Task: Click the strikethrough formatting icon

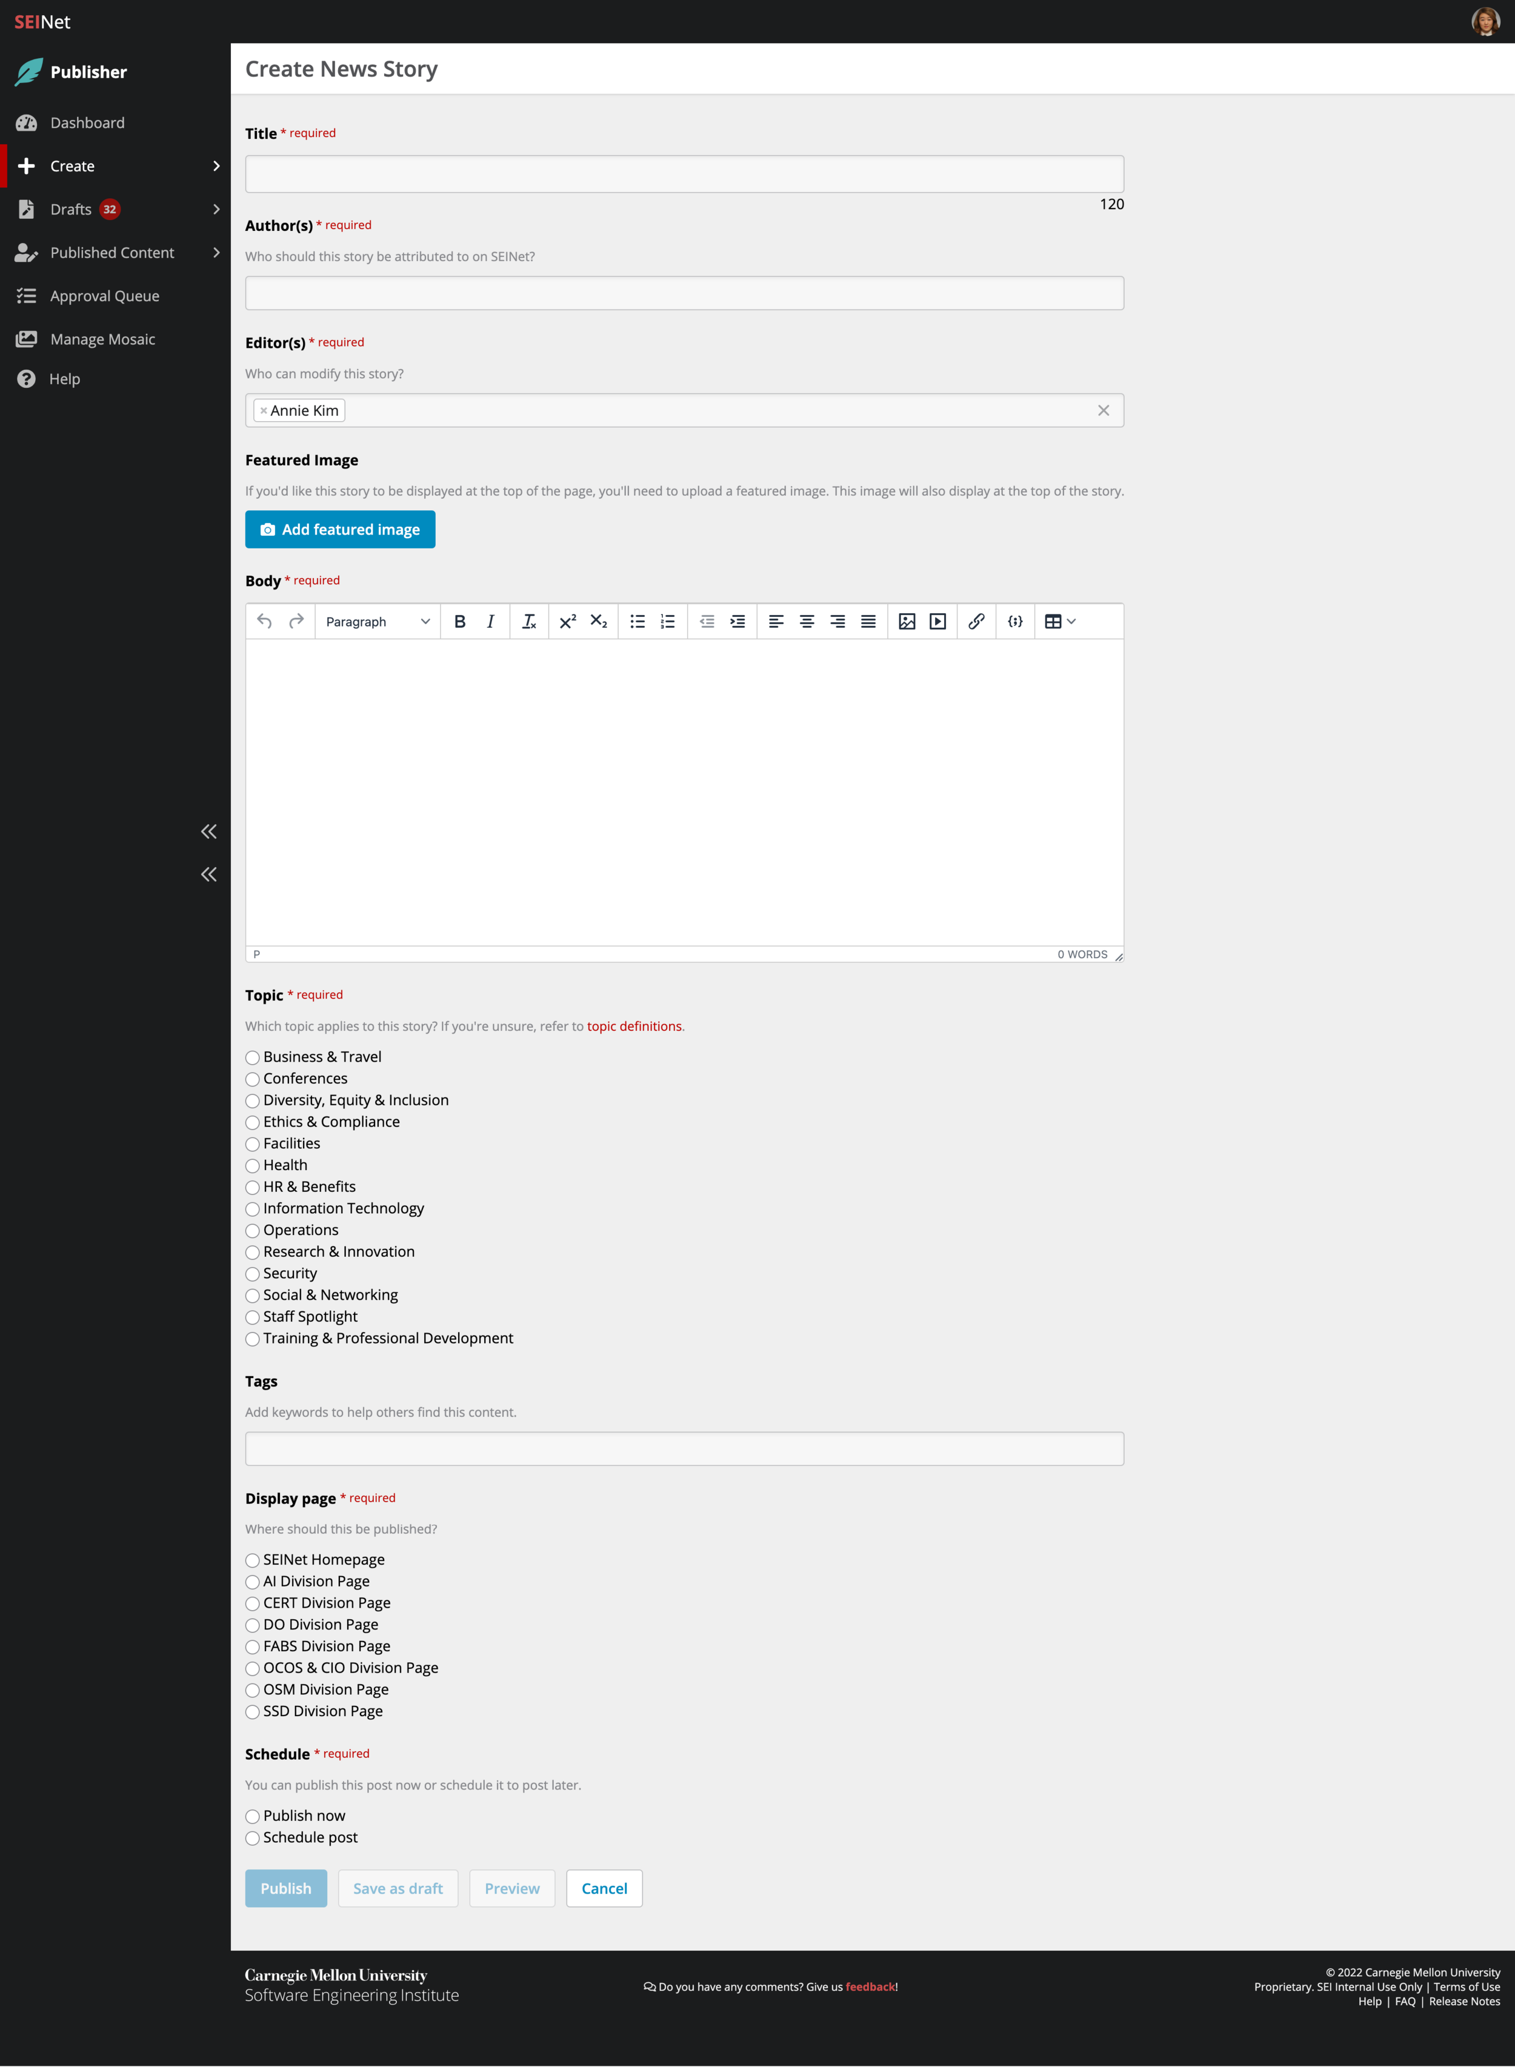Action: 528,621
